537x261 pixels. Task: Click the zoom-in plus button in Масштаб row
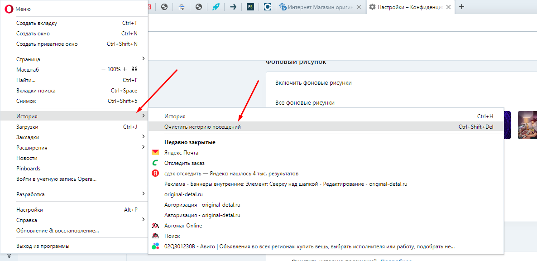125,69
